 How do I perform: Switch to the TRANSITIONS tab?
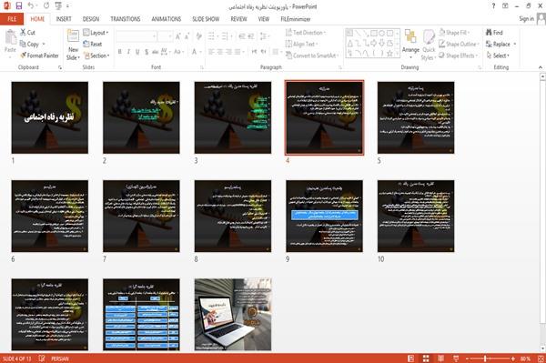click(x=126, y=19)
